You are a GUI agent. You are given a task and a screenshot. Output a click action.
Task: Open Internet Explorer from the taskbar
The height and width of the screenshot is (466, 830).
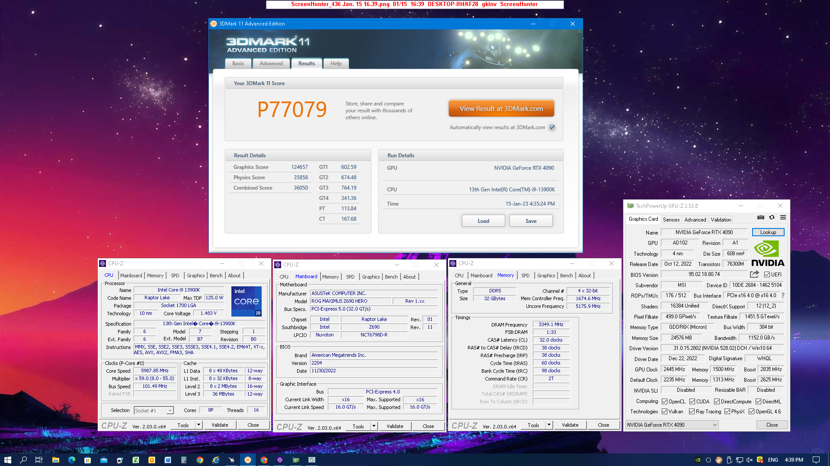pyautogui.click(x=216, y=460)
